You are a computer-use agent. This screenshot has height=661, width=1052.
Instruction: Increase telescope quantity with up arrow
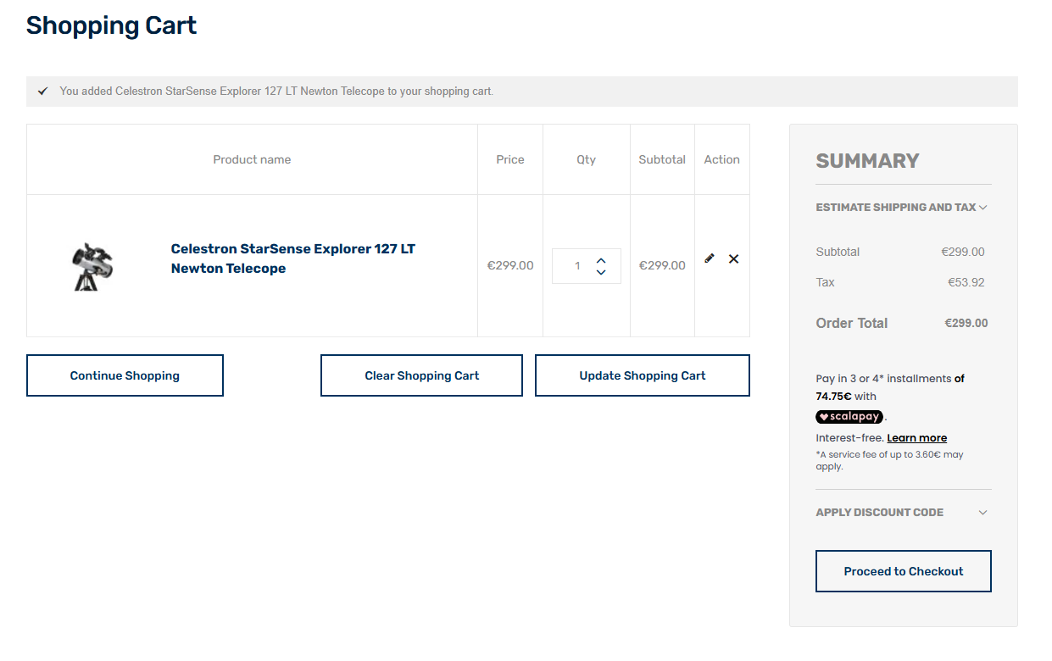click(601, 260)
